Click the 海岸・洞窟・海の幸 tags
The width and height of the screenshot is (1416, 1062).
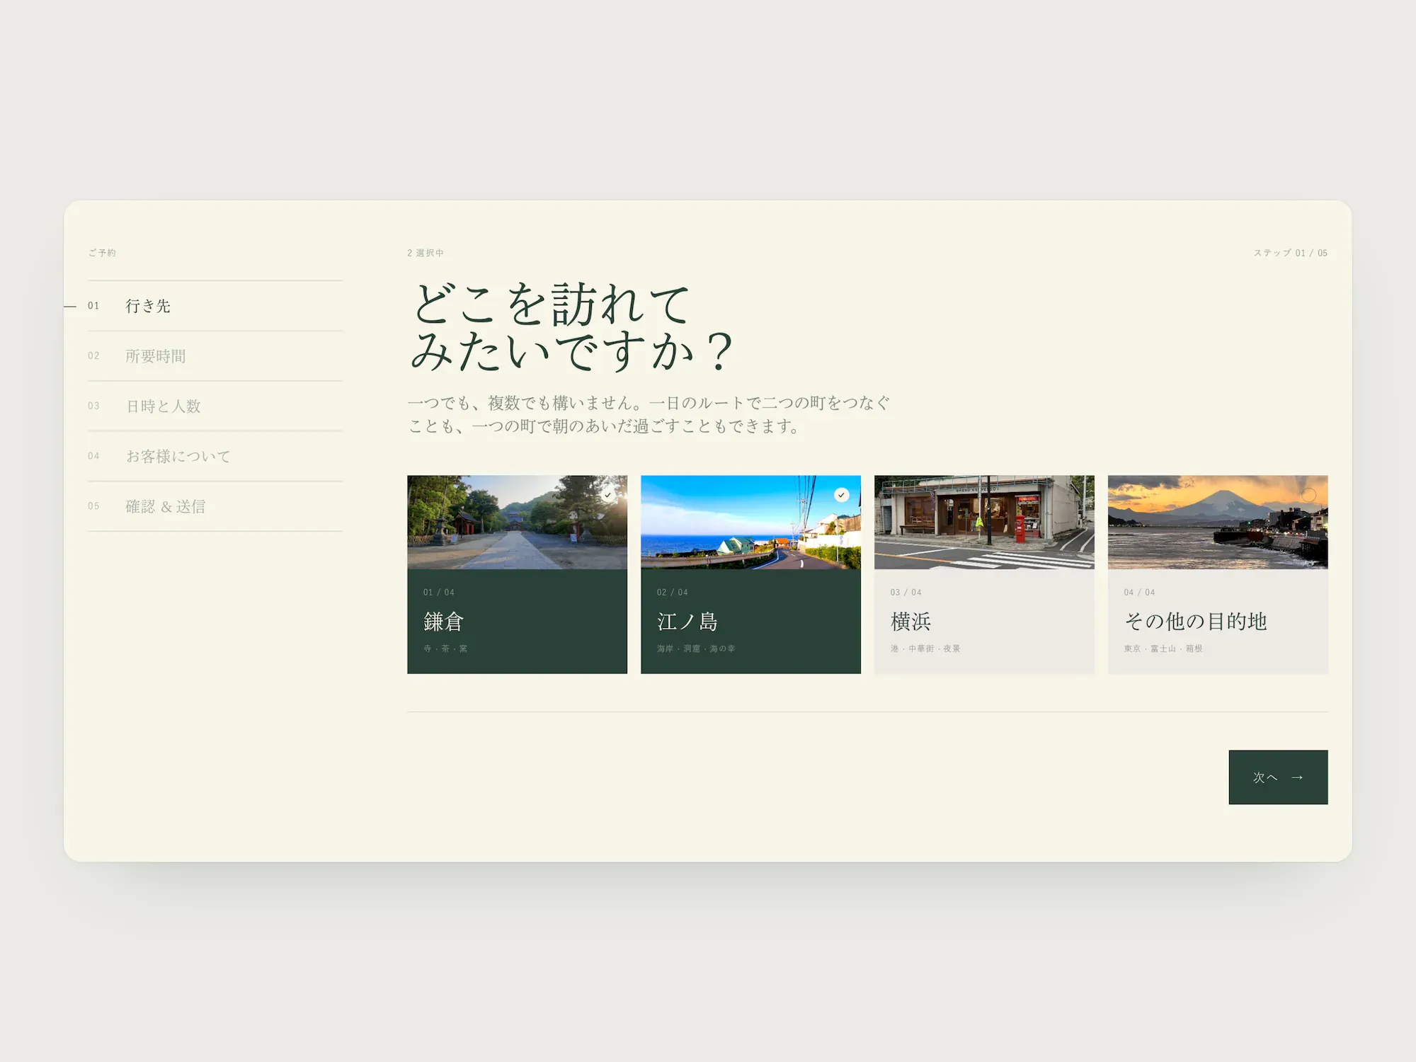tap(696, 649)
